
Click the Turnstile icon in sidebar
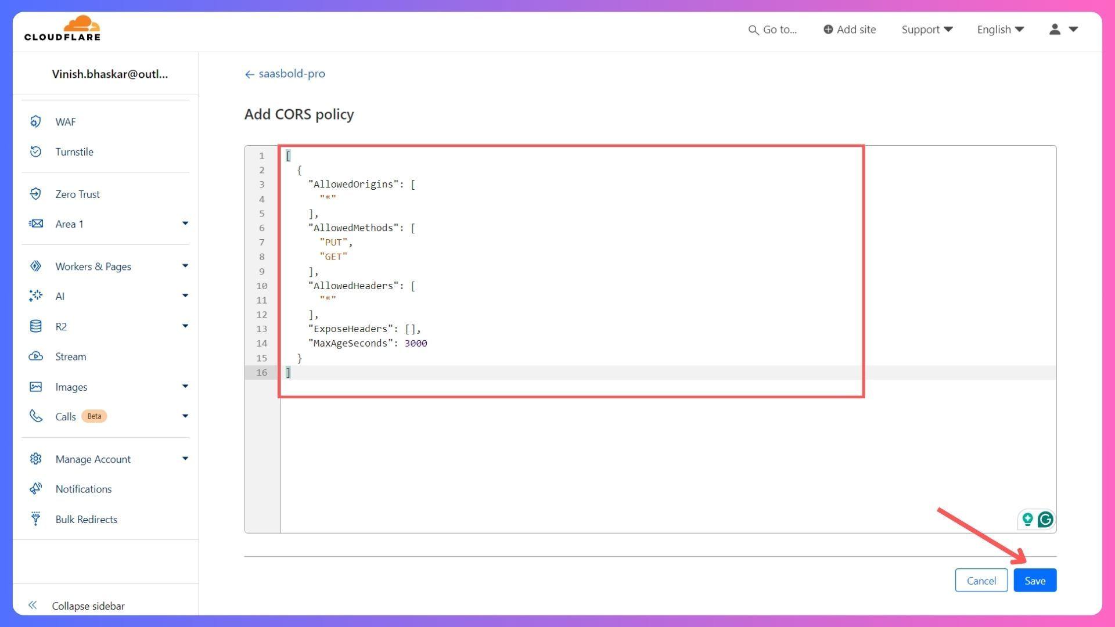[36, 152]
